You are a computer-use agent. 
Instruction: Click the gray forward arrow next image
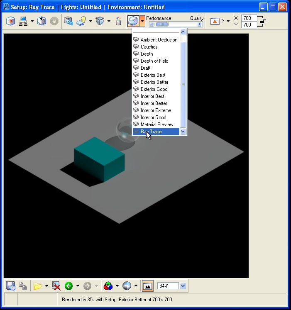[87, 286]
